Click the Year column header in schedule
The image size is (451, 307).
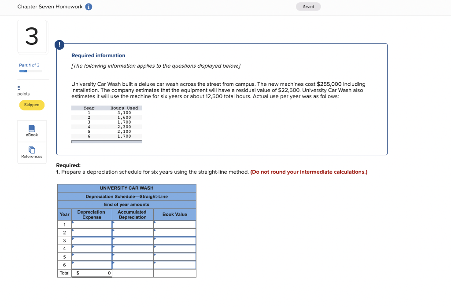(64, 215)
